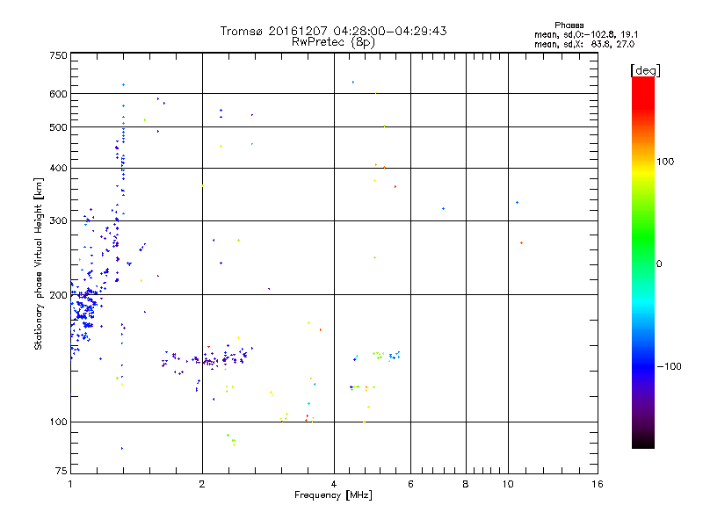Click the x-axis tick label "1"
This screenshot has width=703, height=527.
click(x=70, y=484)
